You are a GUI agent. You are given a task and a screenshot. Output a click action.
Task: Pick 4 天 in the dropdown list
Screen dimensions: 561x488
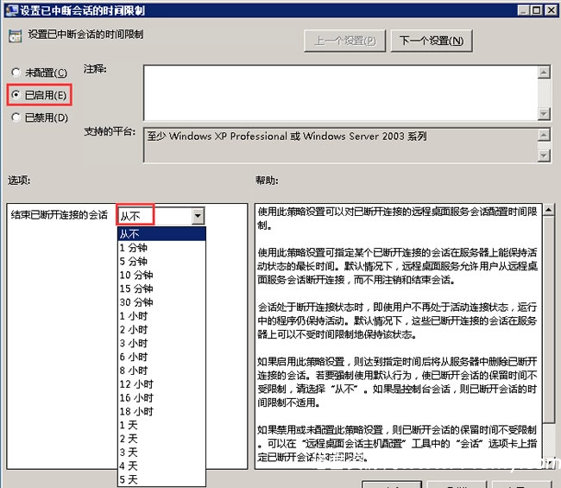click(x=161, y=466)
